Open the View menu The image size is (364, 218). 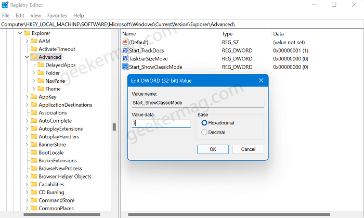click(x=35, y=16)
